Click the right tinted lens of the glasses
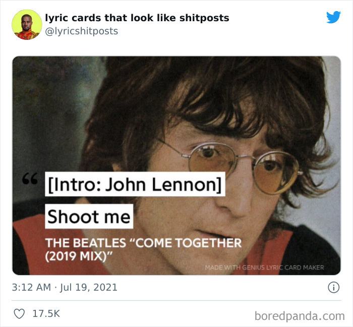Viewport: 353px width, 327px height. click(x=275, y=173)
